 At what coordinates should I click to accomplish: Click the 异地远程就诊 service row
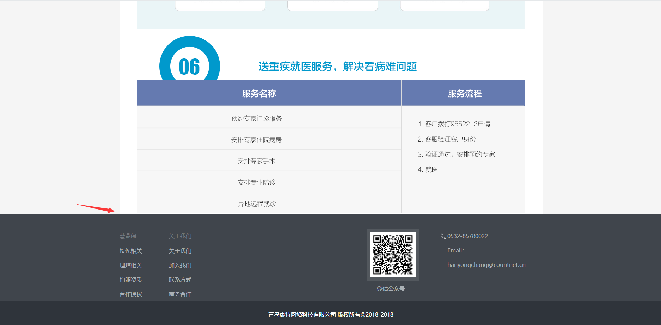(257, 204)
